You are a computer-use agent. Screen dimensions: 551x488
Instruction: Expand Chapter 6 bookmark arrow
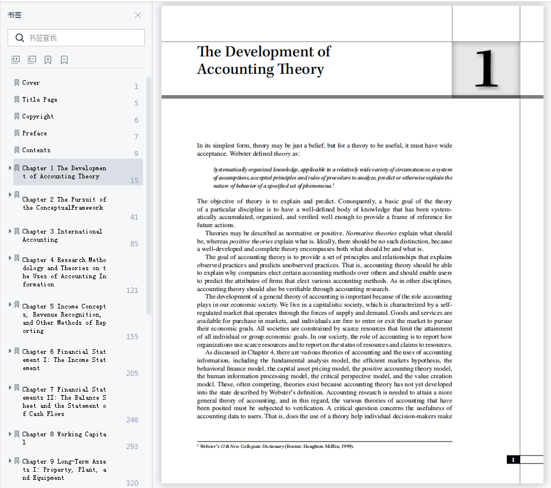point(10,351)
